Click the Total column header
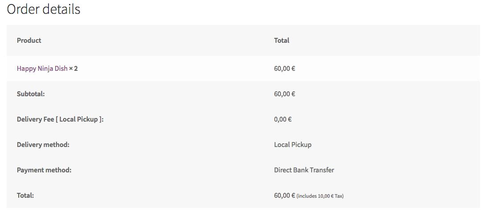 click(x=281, y=41)
